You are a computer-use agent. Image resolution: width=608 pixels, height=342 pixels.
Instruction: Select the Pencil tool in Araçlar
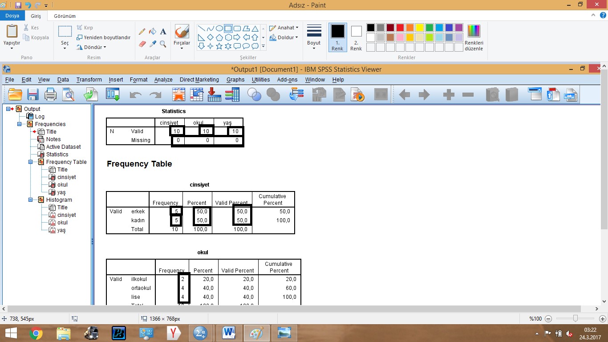(x=142, y=32)
